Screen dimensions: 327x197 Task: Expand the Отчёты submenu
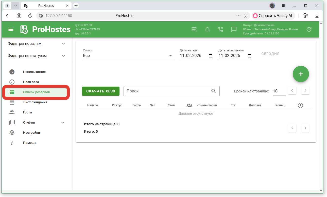tap(63, 123)
